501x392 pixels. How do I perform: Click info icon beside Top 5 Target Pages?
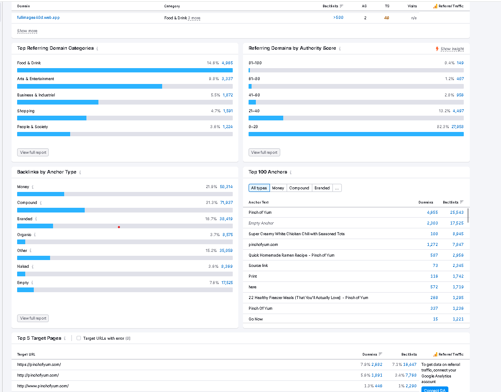tap(65, 338)
